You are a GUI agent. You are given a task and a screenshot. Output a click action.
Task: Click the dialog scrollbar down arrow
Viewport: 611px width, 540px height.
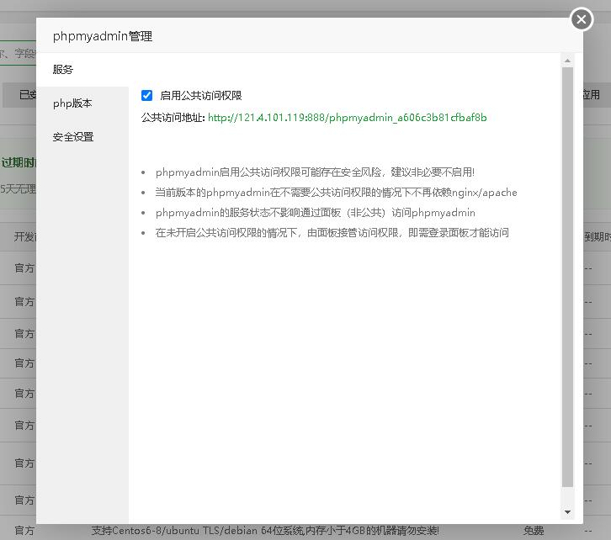(567, 512)
